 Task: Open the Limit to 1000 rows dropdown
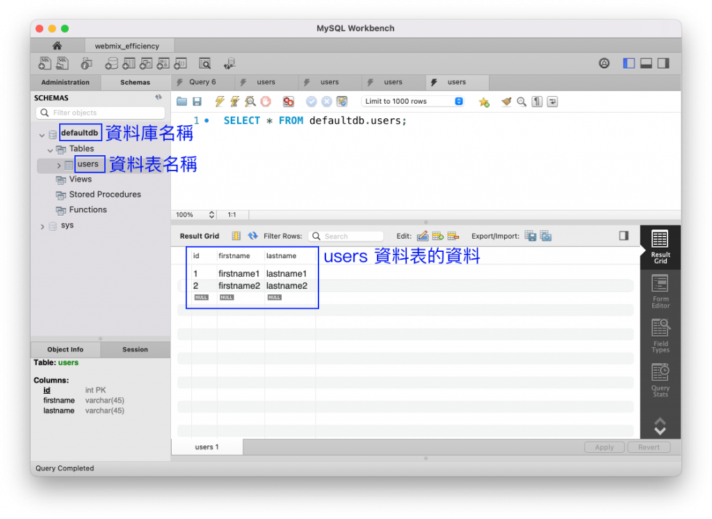tap(413, 102)
